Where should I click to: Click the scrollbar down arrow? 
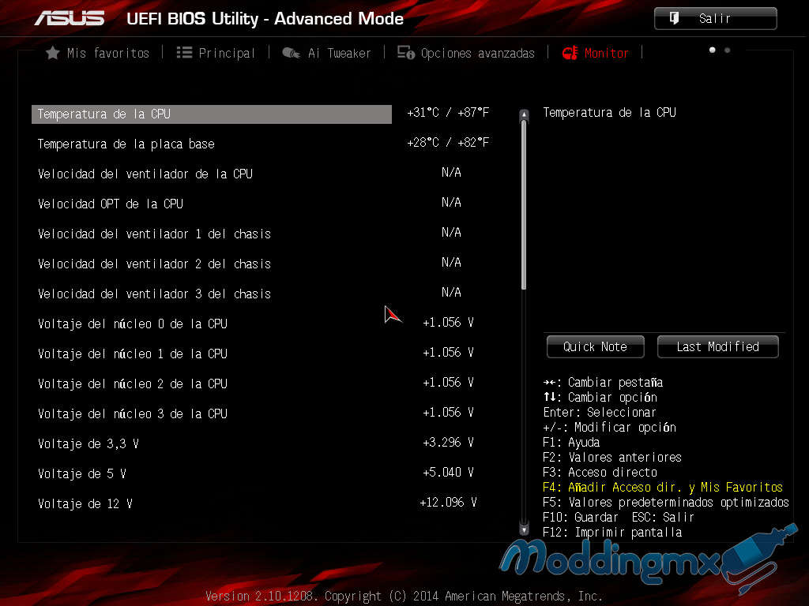click(x=525, y=529)
